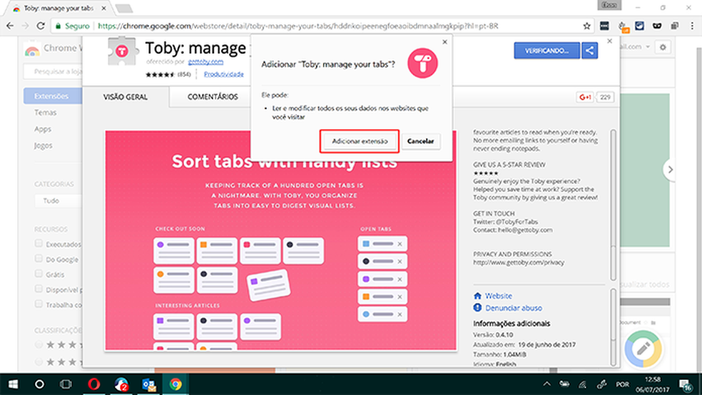Open Chrome menu three-dot icon
The height and width of the screenshot is (395, 702).
coord(692,26)
